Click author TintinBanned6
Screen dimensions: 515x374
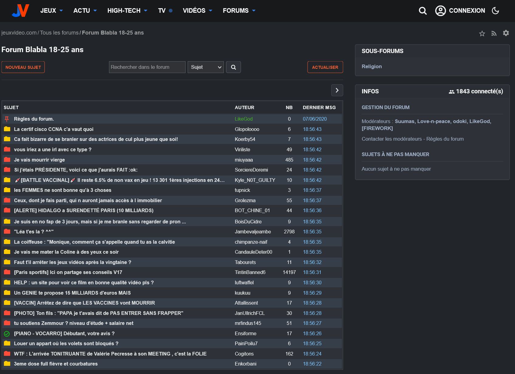pyautogui.click(x=250, y=272)
